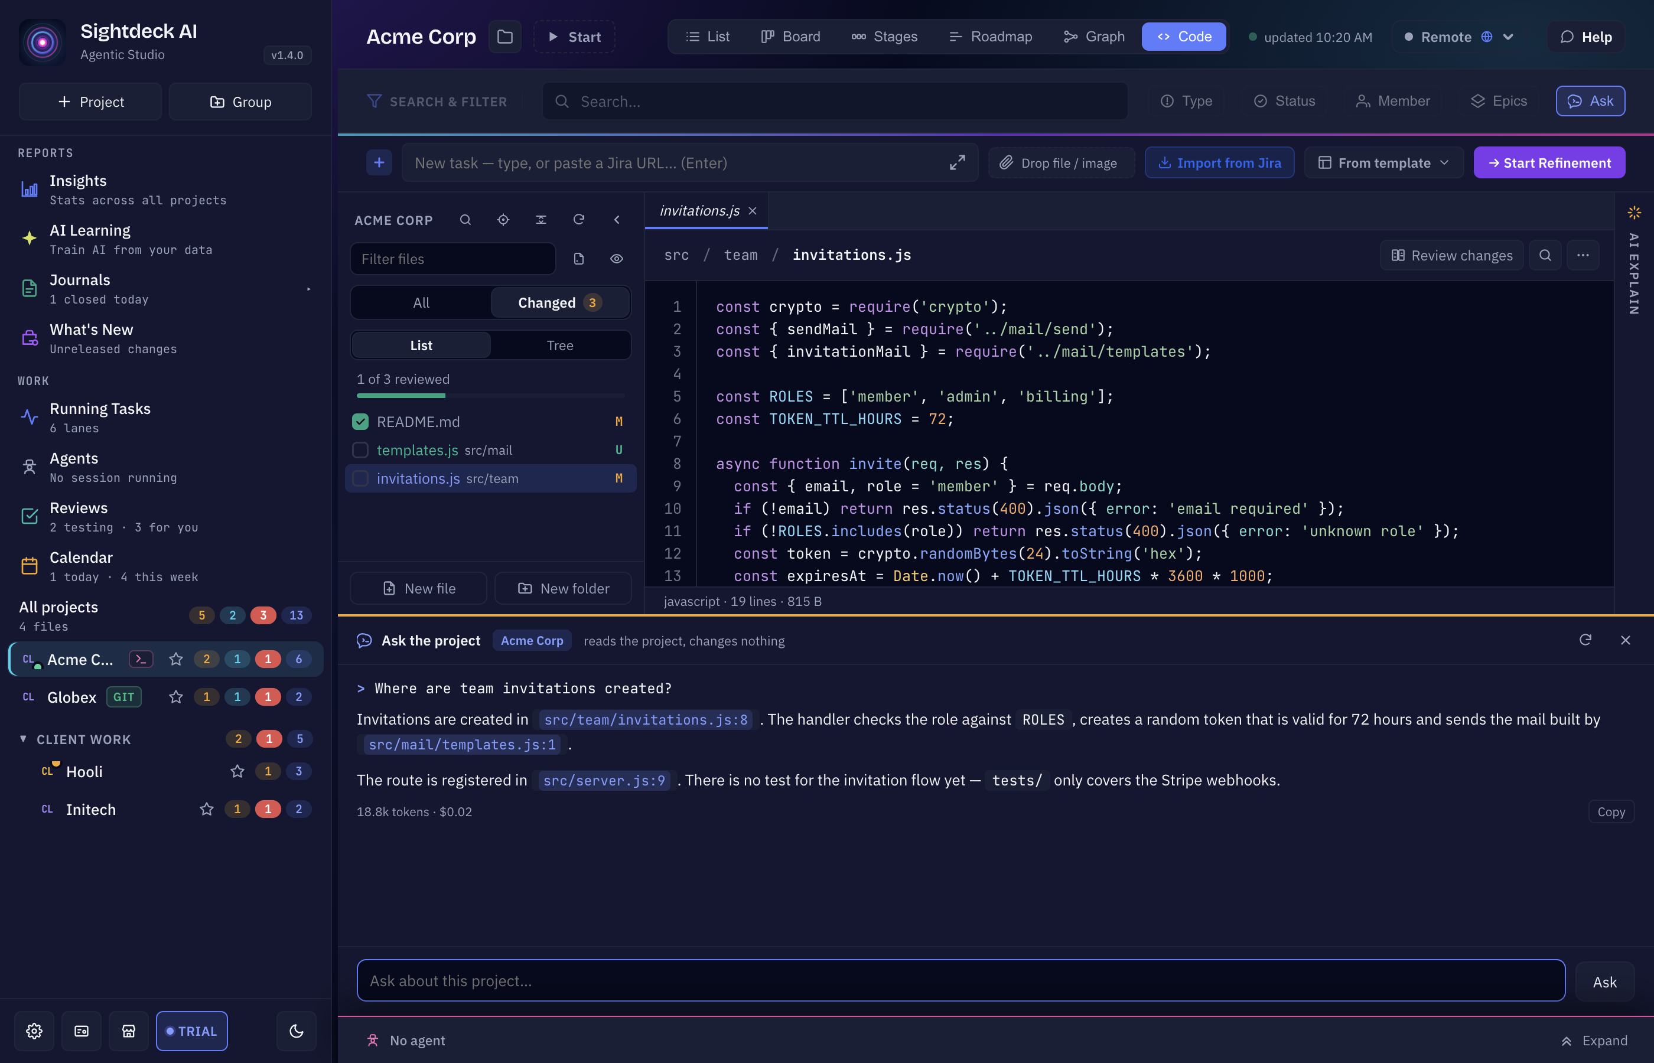Open the editor more options menu

point(1583,255)
